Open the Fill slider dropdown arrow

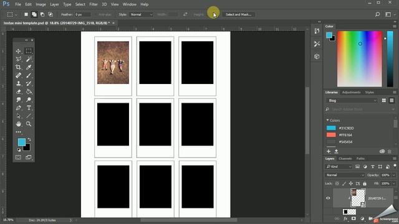(394, 184)
